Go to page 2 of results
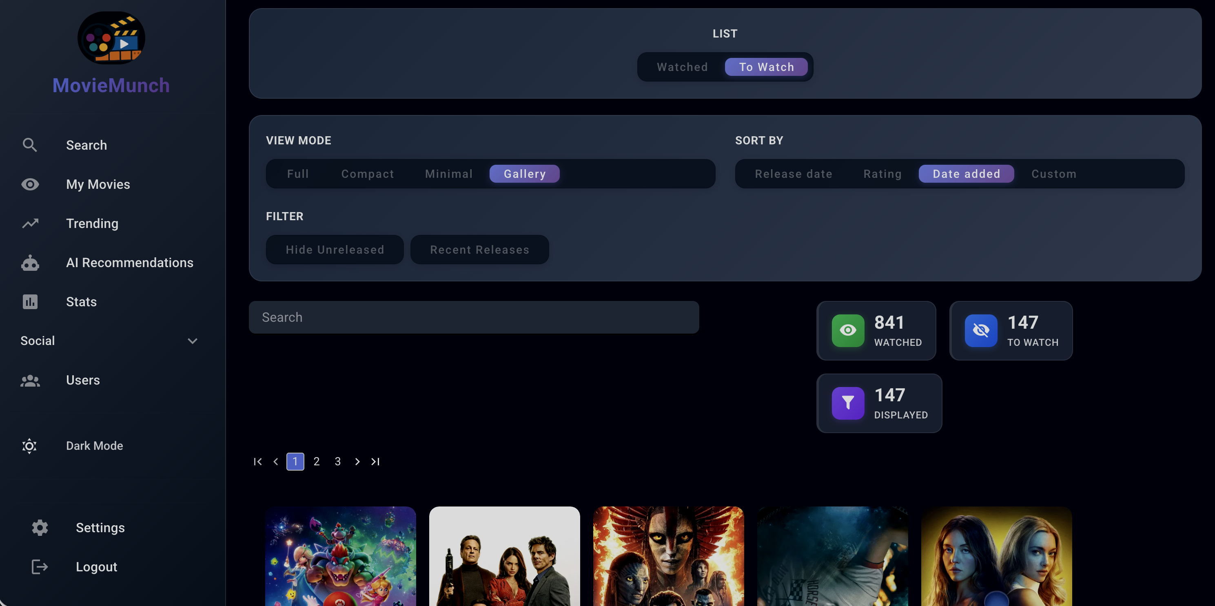The height and width of the screenshot is (606, 1215). [316, 461]
